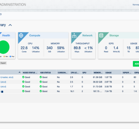Click the dark blue badge on fourth node row
Viewport: 139px width, 129px height.
pos(2,92)
